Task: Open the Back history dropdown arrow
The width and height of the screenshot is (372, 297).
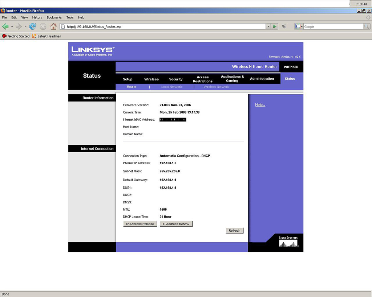Action: click(12, 26)
